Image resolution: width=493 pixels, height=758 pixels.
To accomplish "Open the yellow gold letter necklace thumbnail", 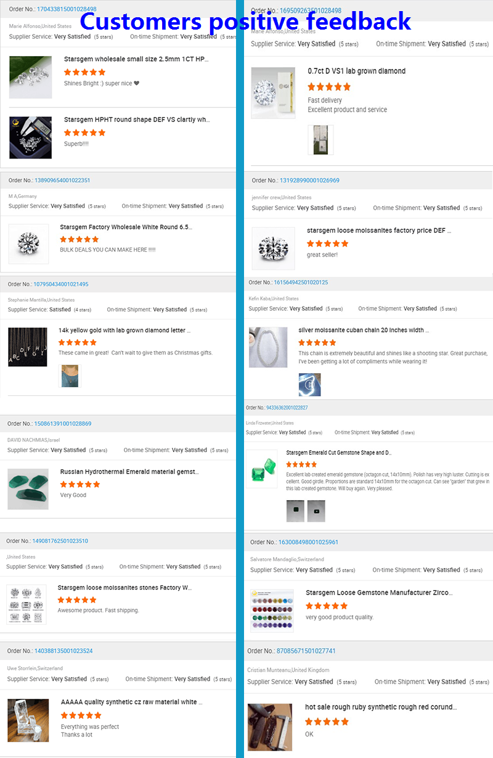I will coord(28,347).
